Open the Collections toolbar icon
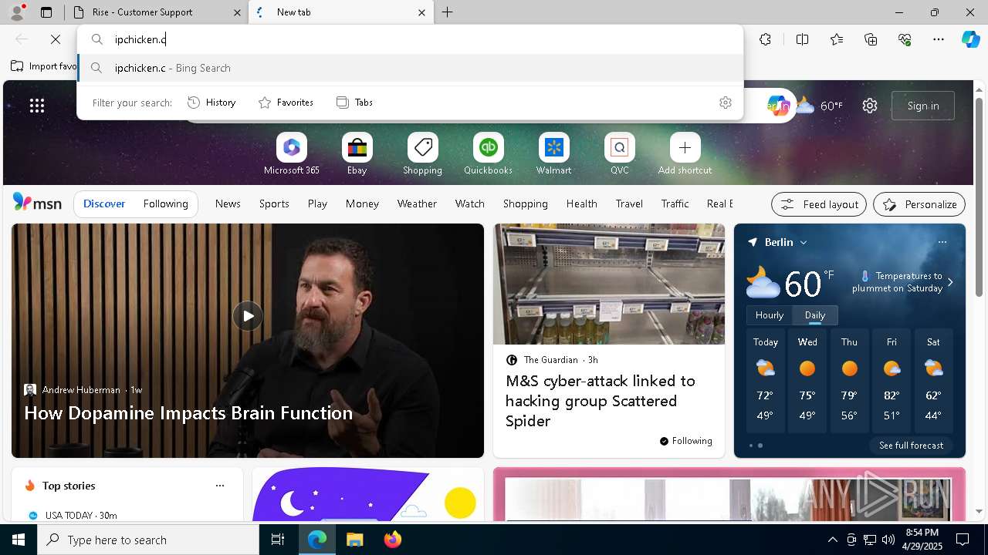The image size is (988, 555). point(871,39)
